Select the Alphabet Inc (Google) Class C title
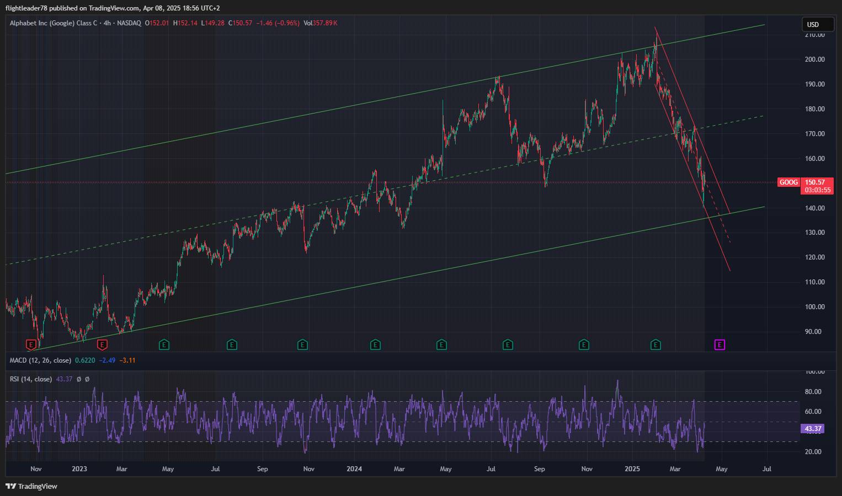This screenshot has height=496, width=842. point(54,23)
